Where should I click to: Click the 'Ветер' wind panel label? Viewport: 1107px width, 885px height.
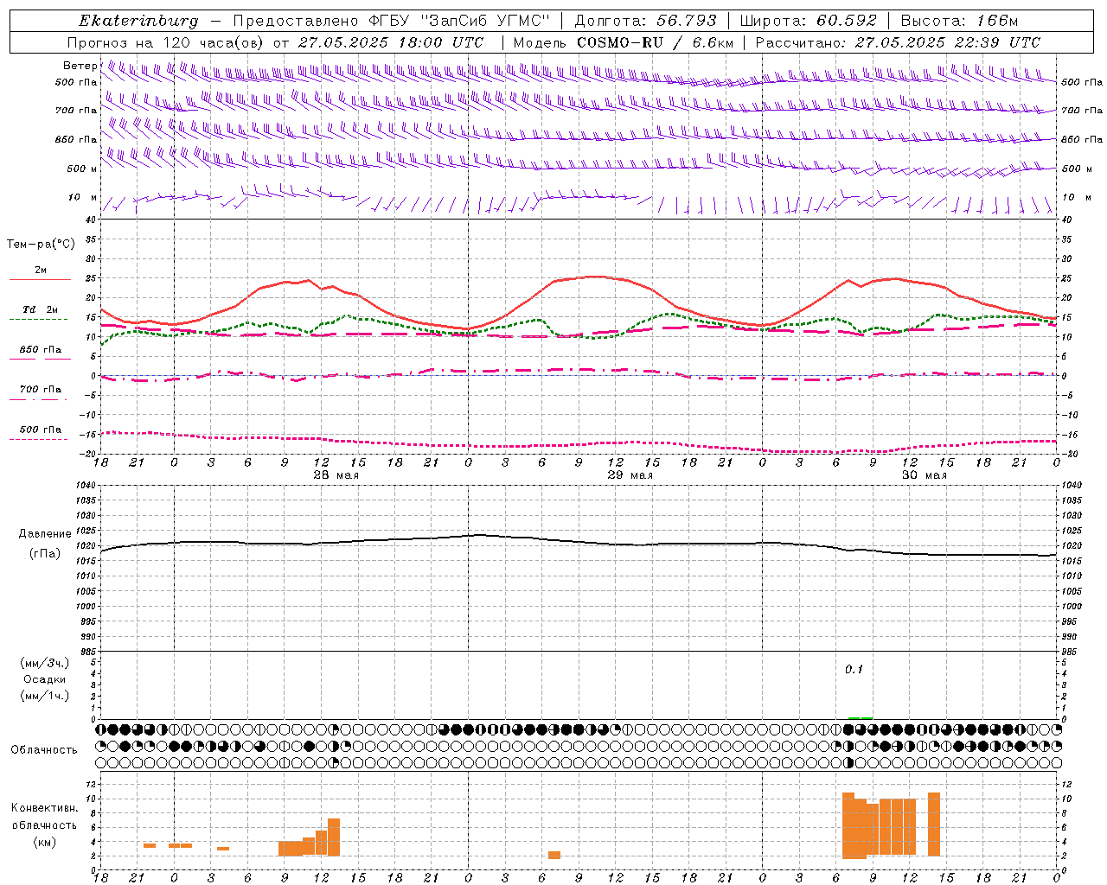tap(80, 66)
